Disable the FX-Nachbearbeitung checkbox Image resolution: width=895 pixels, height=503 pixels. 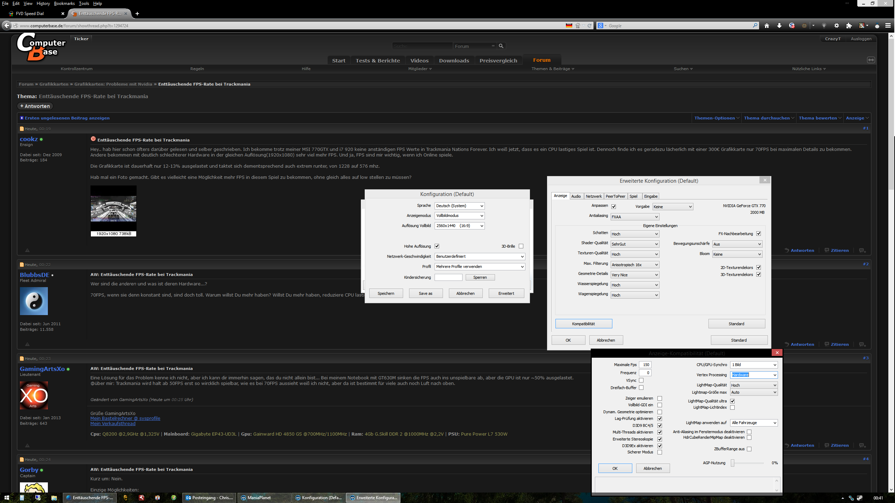pyautogui.click(x=758, y=233)
